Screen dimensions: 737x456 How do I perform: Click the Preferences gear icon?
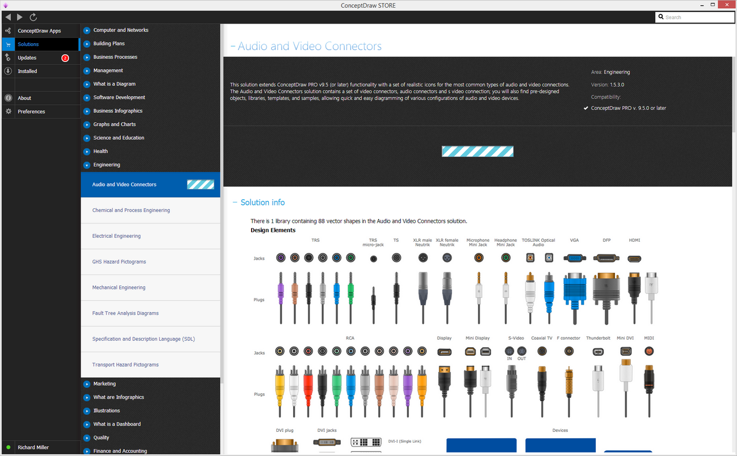click(7, 111)
